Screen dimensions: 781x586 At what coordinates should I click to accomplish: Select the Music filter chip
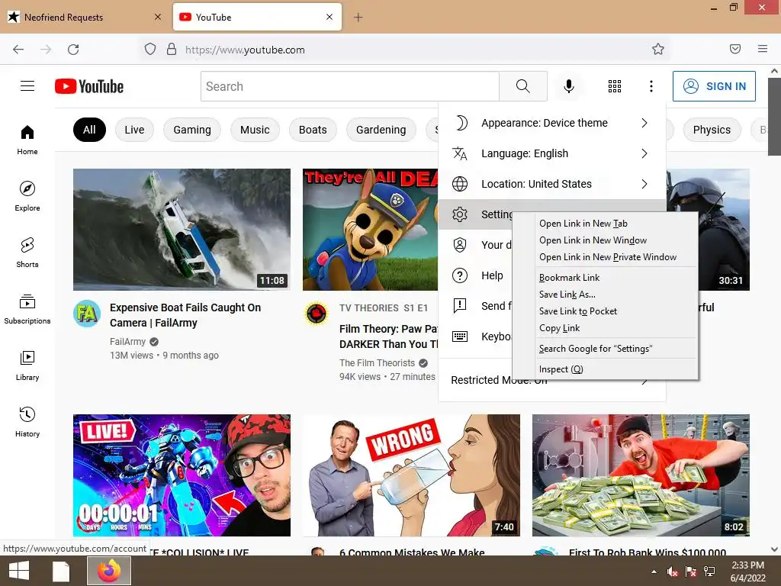pyautogui.click(x=255, y=130)
